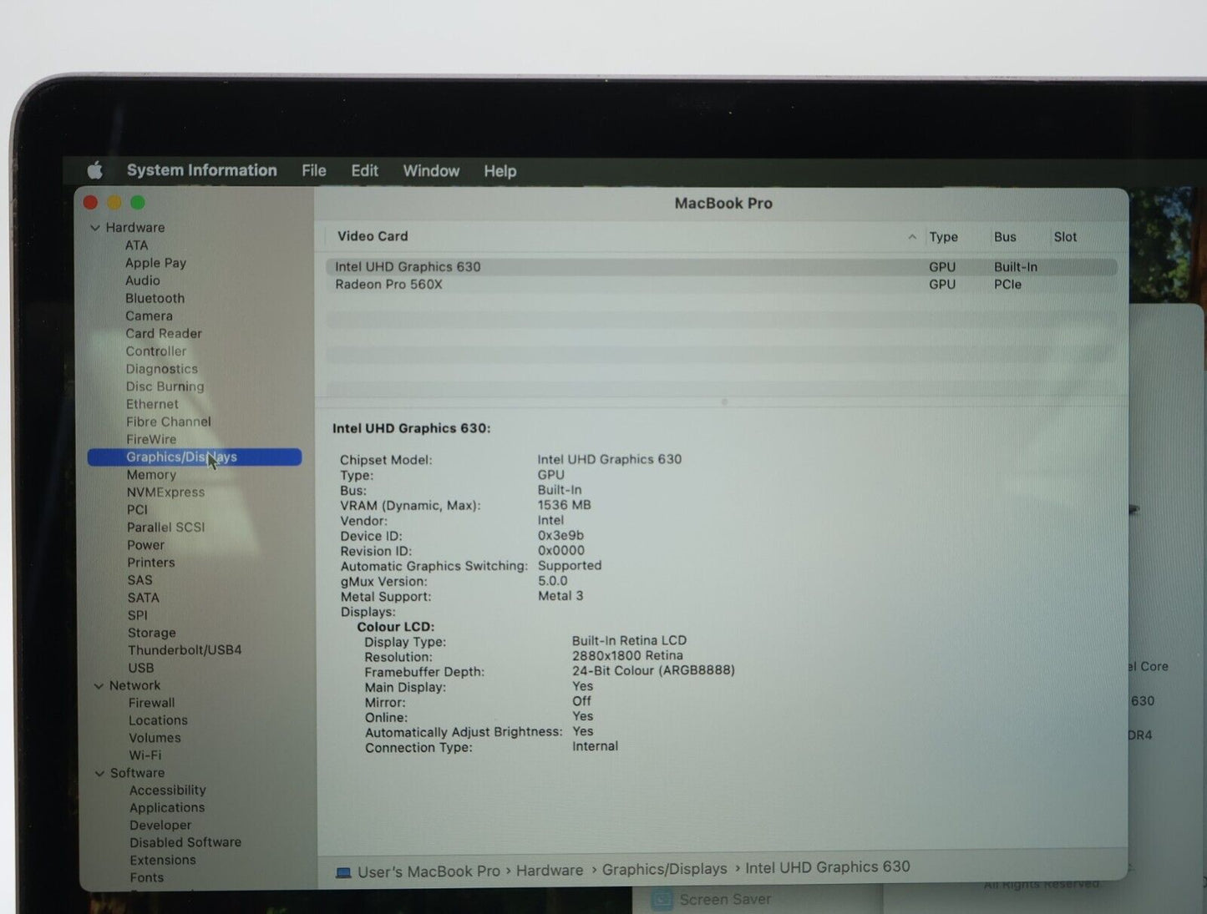Click Screen Saver in the background window

pyautogui.click(x=725, y=900)
